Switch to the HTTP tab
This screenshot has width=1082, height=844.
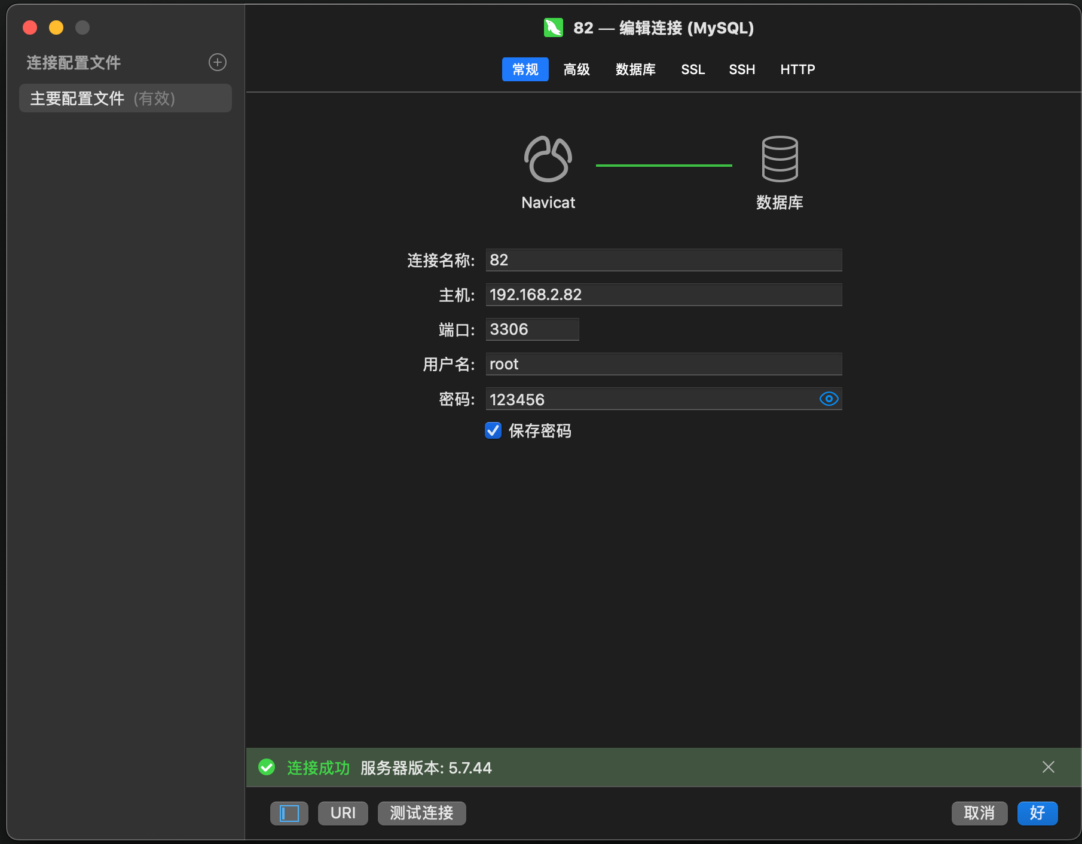797,69
